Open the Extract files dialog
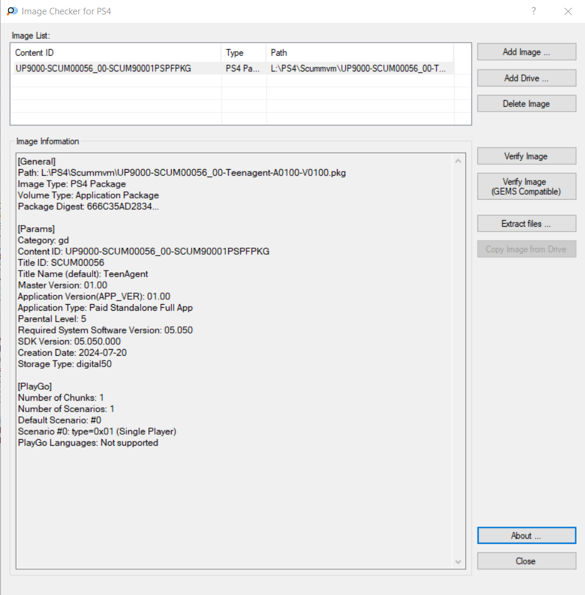Screen dimensions: 585x595 526,224
